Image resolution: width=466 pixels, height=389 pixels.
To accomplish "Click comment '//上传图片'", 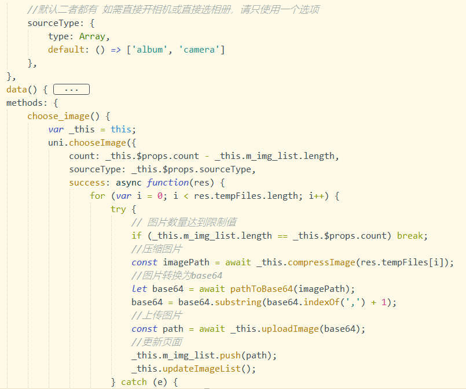I will click(x=157, y=316).
